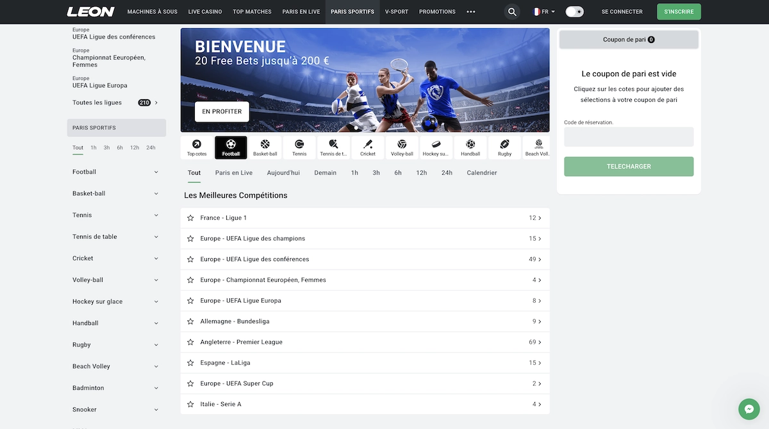The image size is (769, 429).
Task: Toggle the light/dark theme switch
Action: coord(574,11)
